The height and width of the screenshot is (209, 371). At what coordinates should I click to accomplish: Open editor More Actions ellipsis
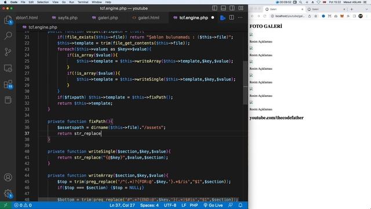(240, 17)
